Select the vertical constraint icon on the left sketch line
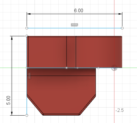This screenshot has height=123, width=137. click(x=30, y=76)
